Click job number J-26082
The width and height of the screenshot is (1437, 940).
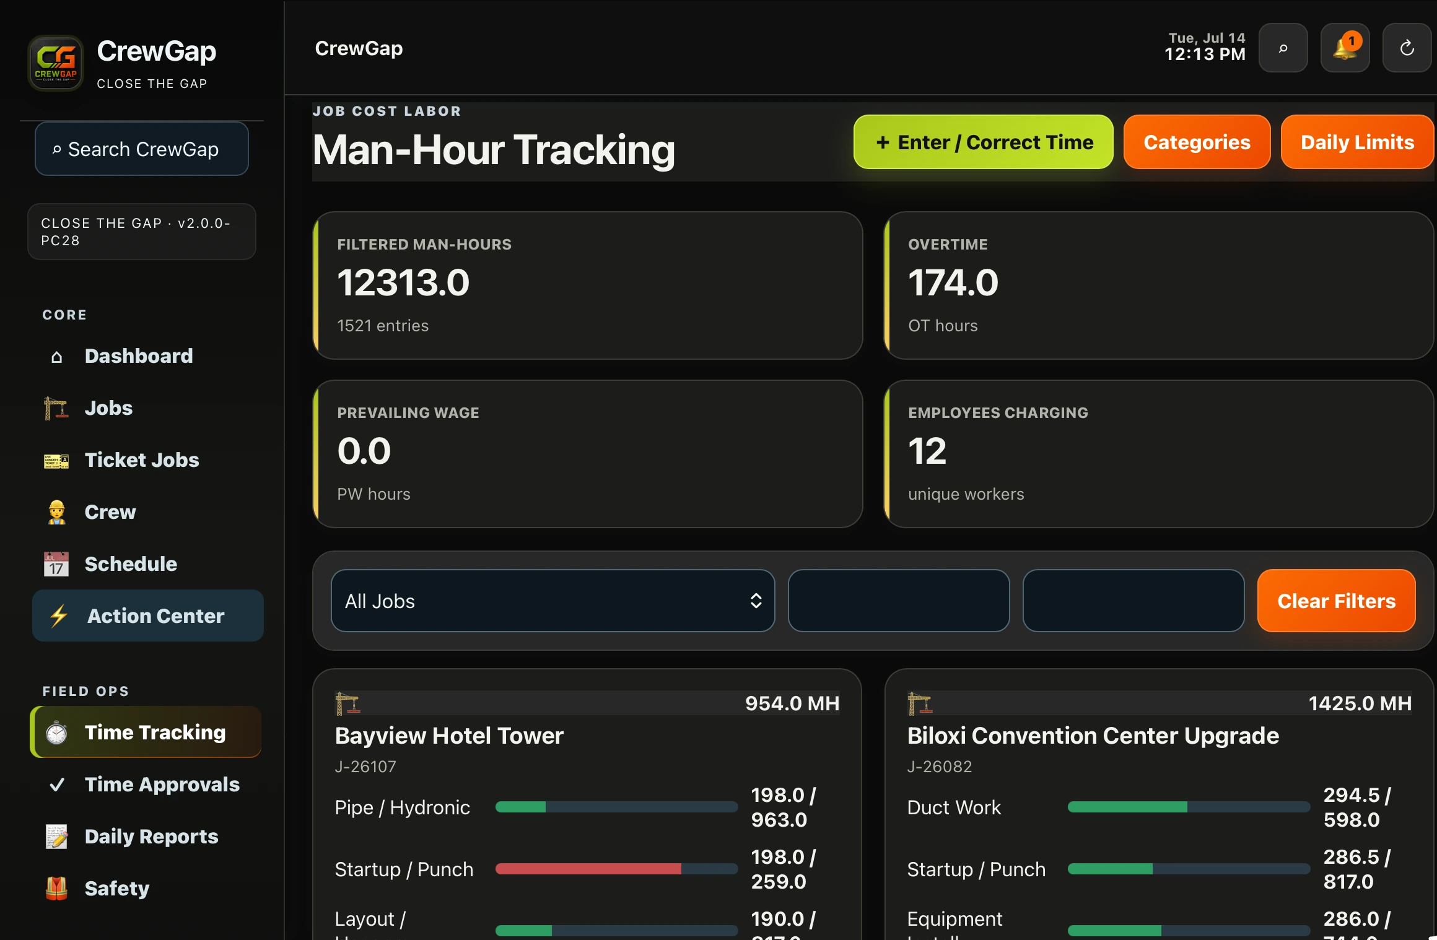click(x=940, y=767)
